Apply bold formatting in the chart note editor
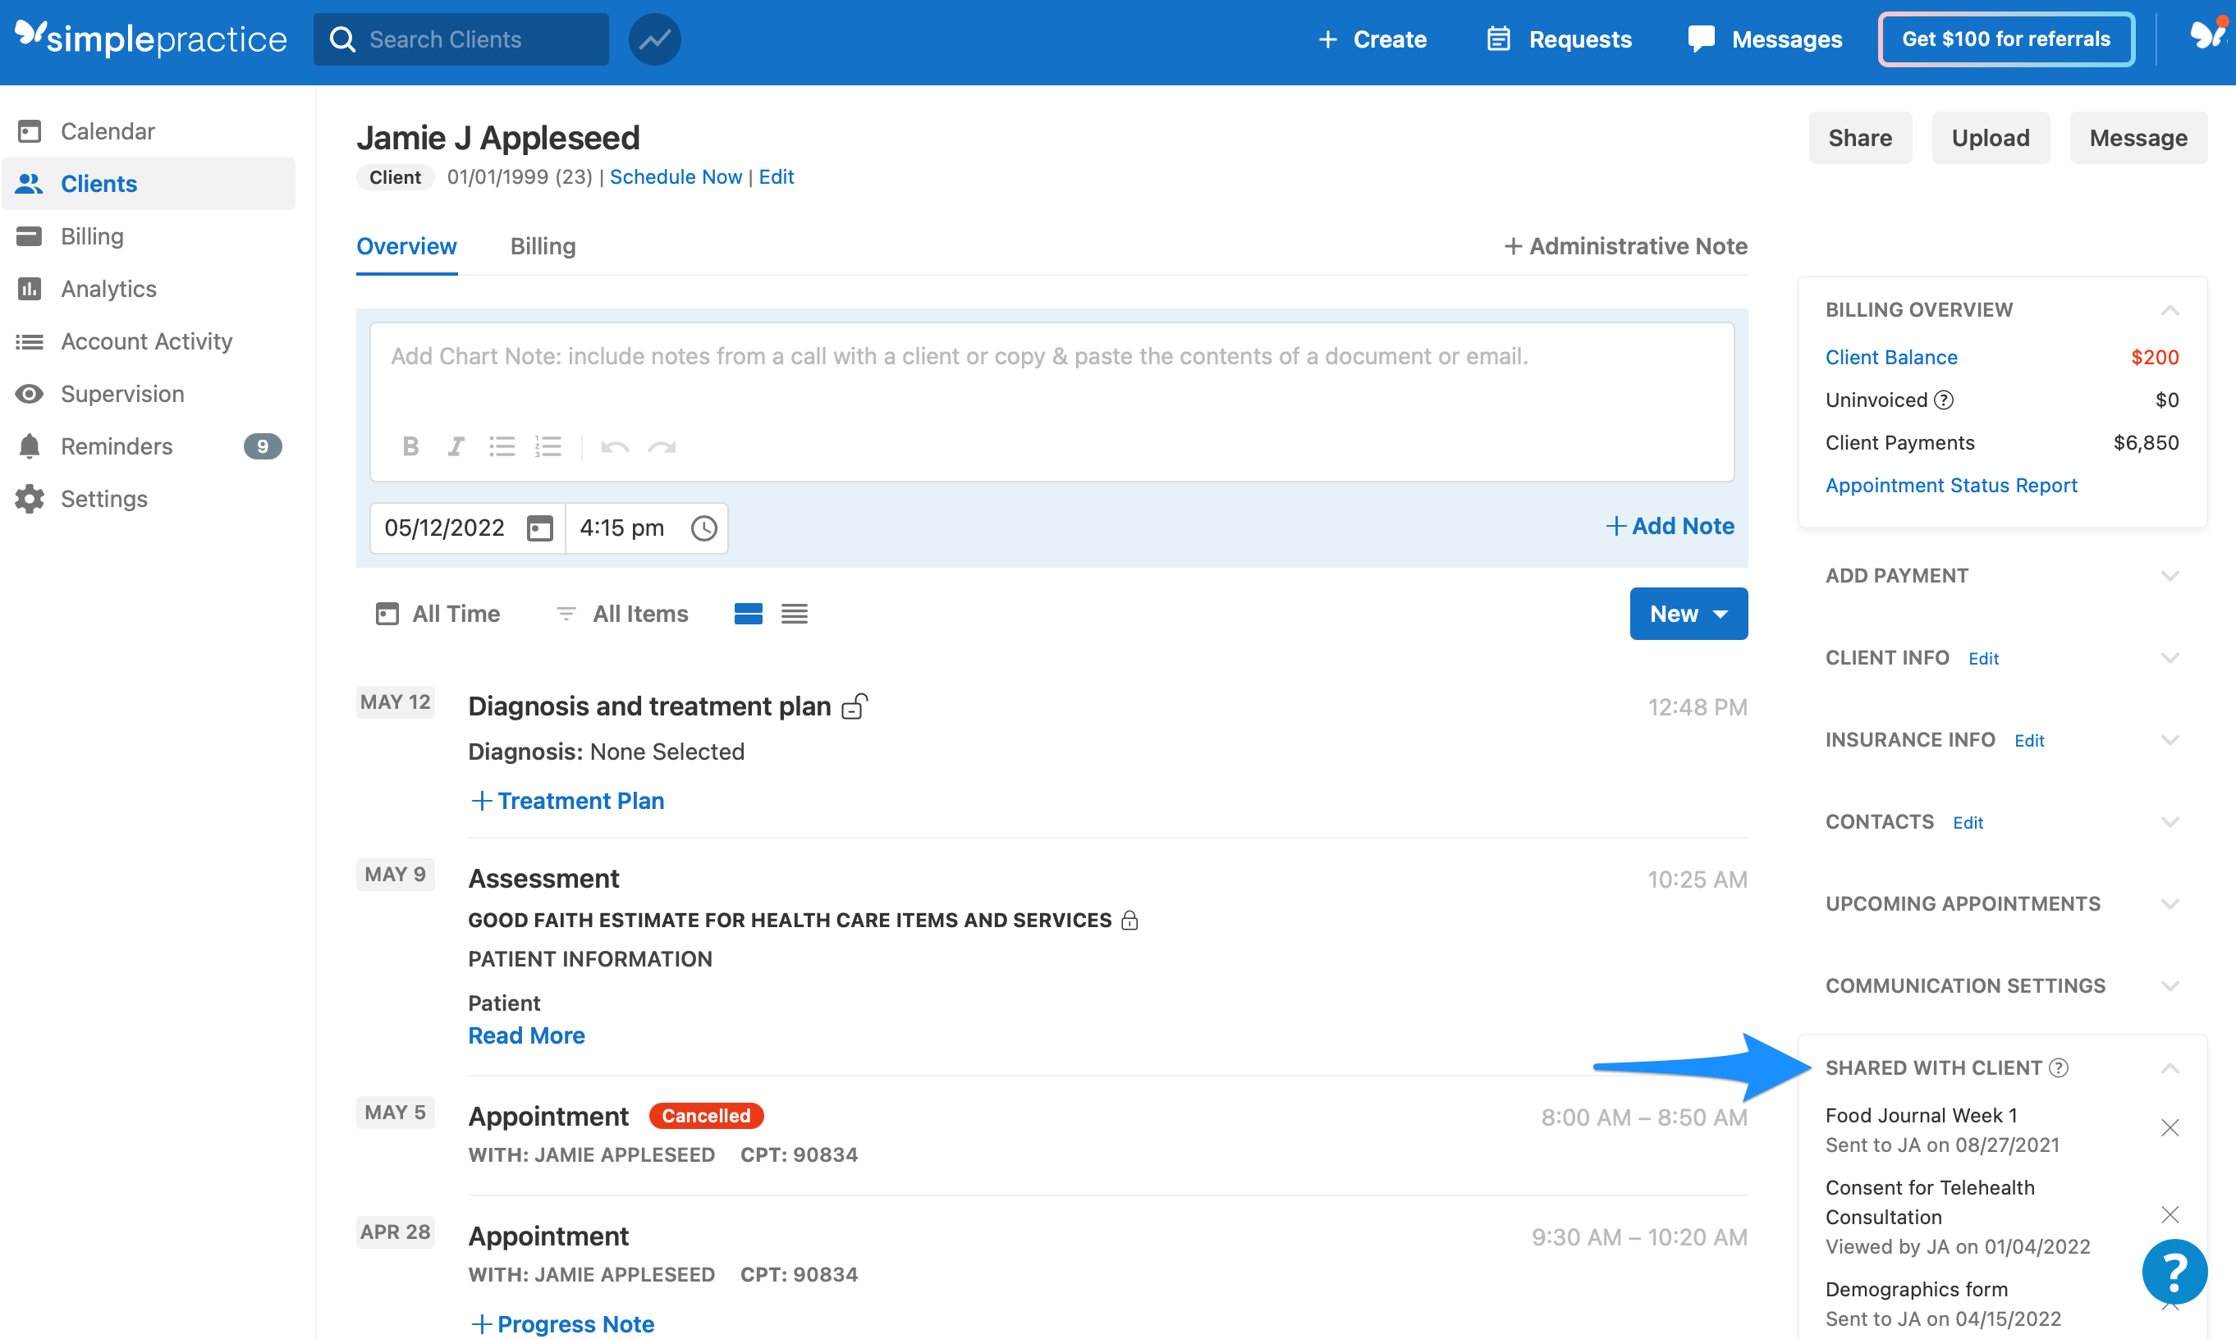 [411, 446]
